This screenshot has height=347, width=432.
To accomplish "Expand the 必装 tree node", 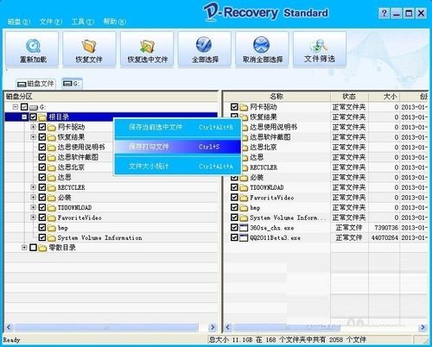I will 33,198.
